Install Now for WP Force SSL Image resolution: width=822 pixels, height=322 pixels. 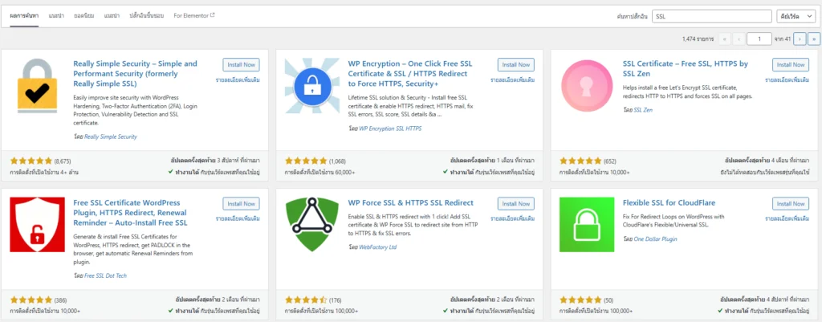(516, 203)
